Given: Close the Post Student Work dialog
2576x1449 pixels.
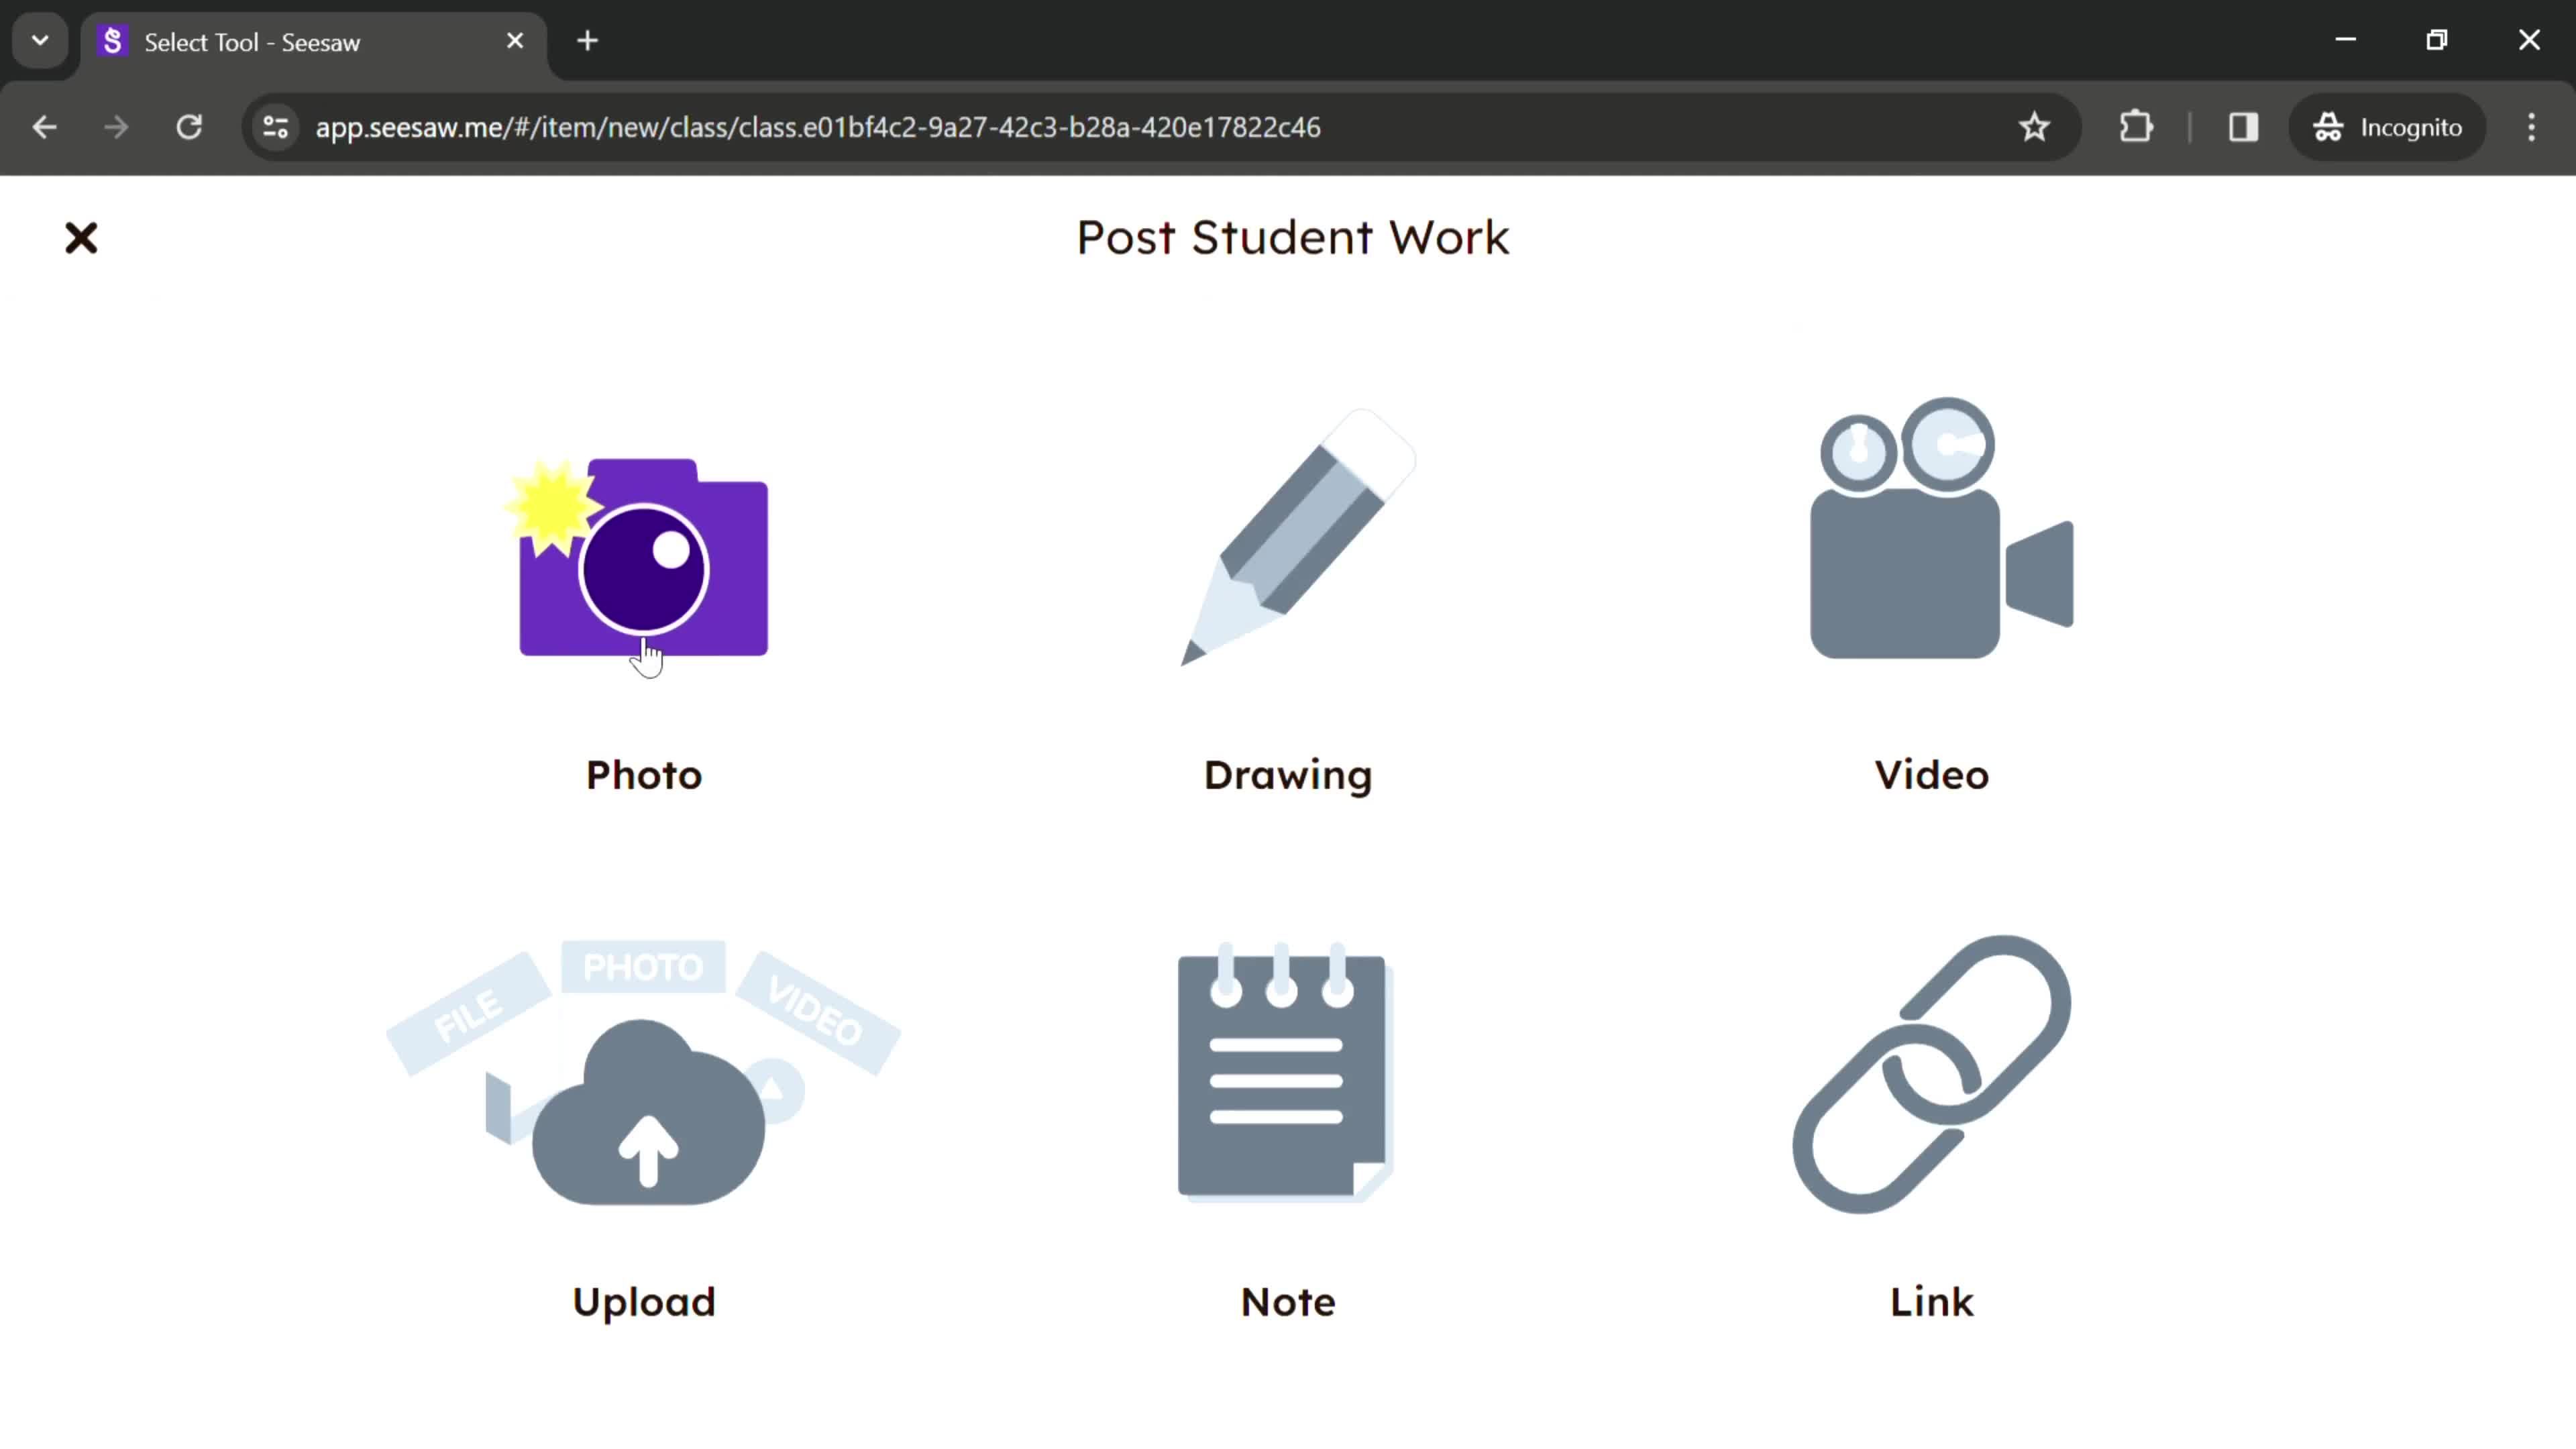Looking at the screenshot, I should point(81,237).
